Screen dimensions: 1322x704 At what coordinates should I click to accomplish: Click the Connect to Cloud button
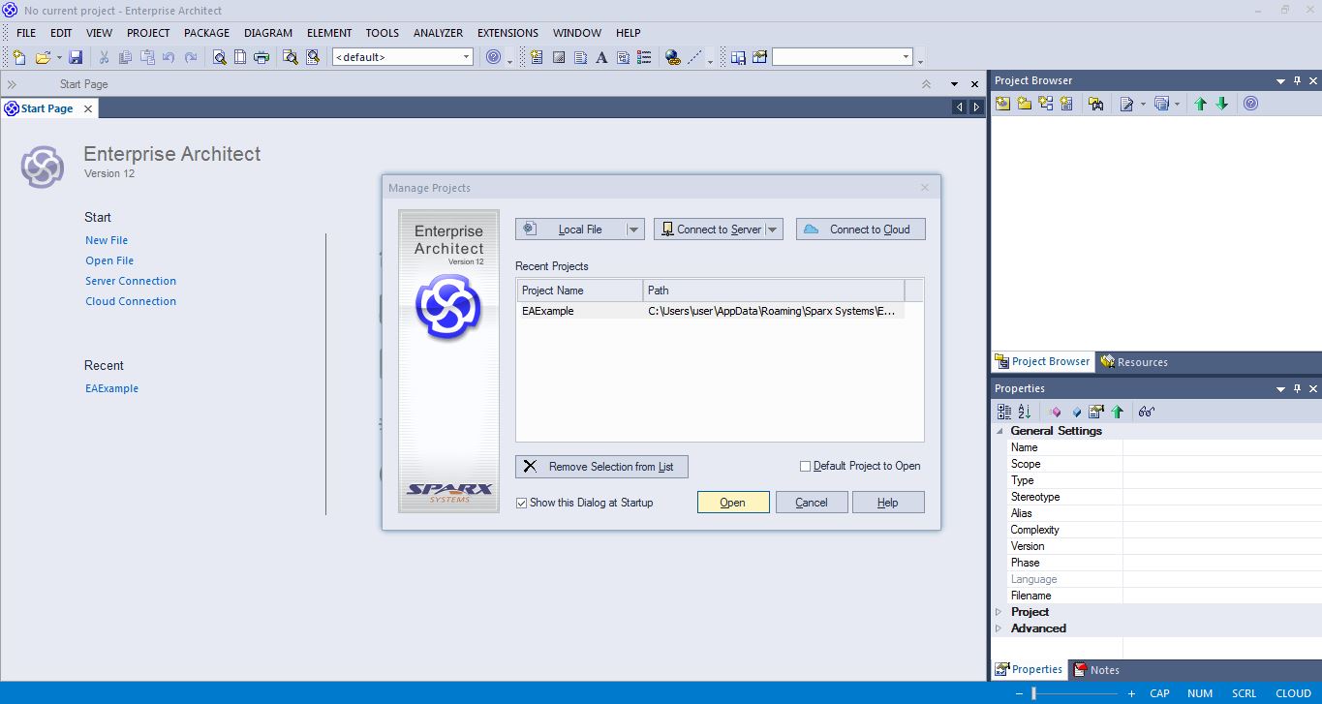pyautogui.click(x=861, y=230)
